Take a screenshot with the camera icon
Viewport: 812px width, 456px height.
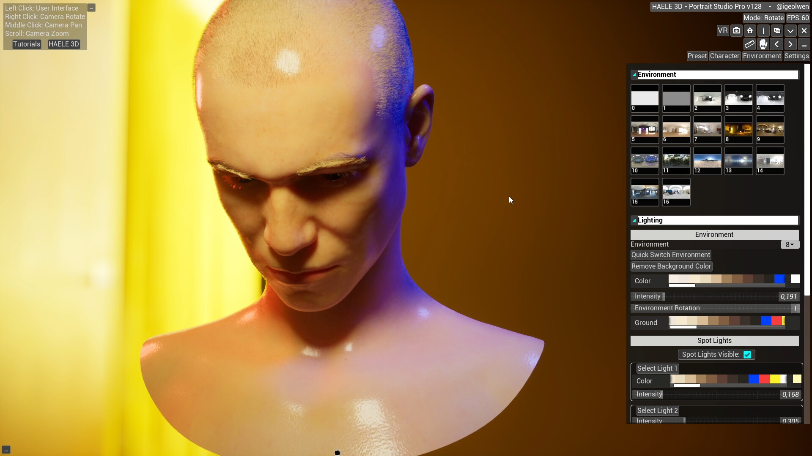(x=736, y=30)
